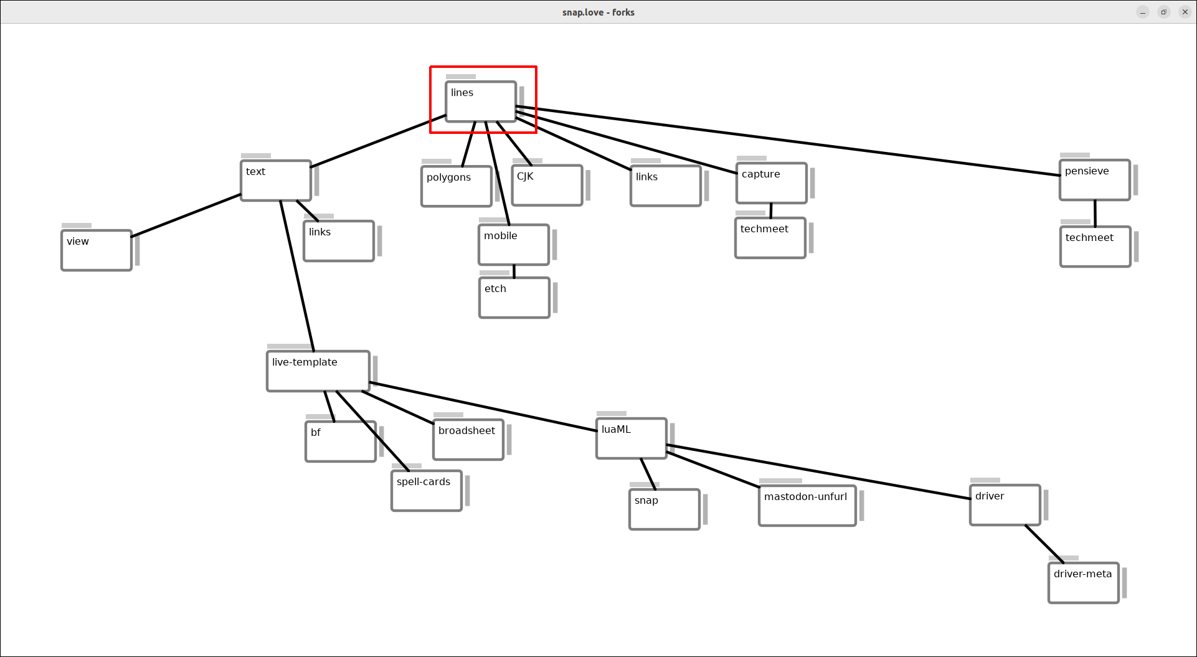Image resolution: width=1197 pixels, height=657 pixels.
Task: Select the "etch" node
Action: point(514,298)
